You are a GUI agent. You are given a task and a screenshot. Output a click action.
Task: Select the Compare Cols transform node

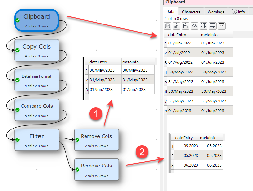pyautogui.click(x=37, y=110)
